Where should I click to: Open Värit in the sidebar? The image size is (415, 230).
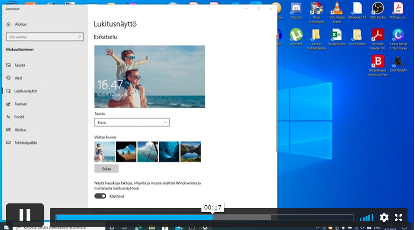[19, 78]
